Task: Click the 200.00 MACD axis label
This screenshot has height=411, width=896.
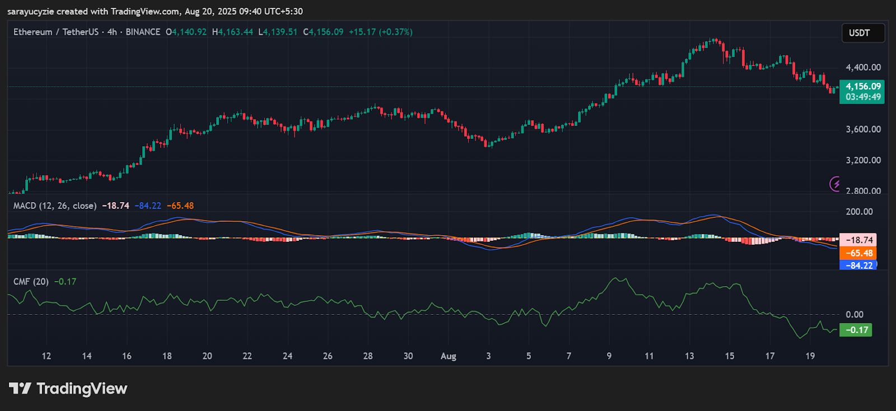Action: pyautogui.click(x=859, y=212)
